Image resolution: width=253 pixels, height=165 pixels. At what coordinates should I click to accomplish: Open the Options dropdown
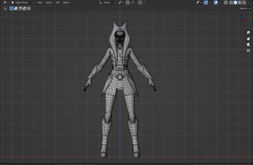pyautogui.click(x=245, y=8)
